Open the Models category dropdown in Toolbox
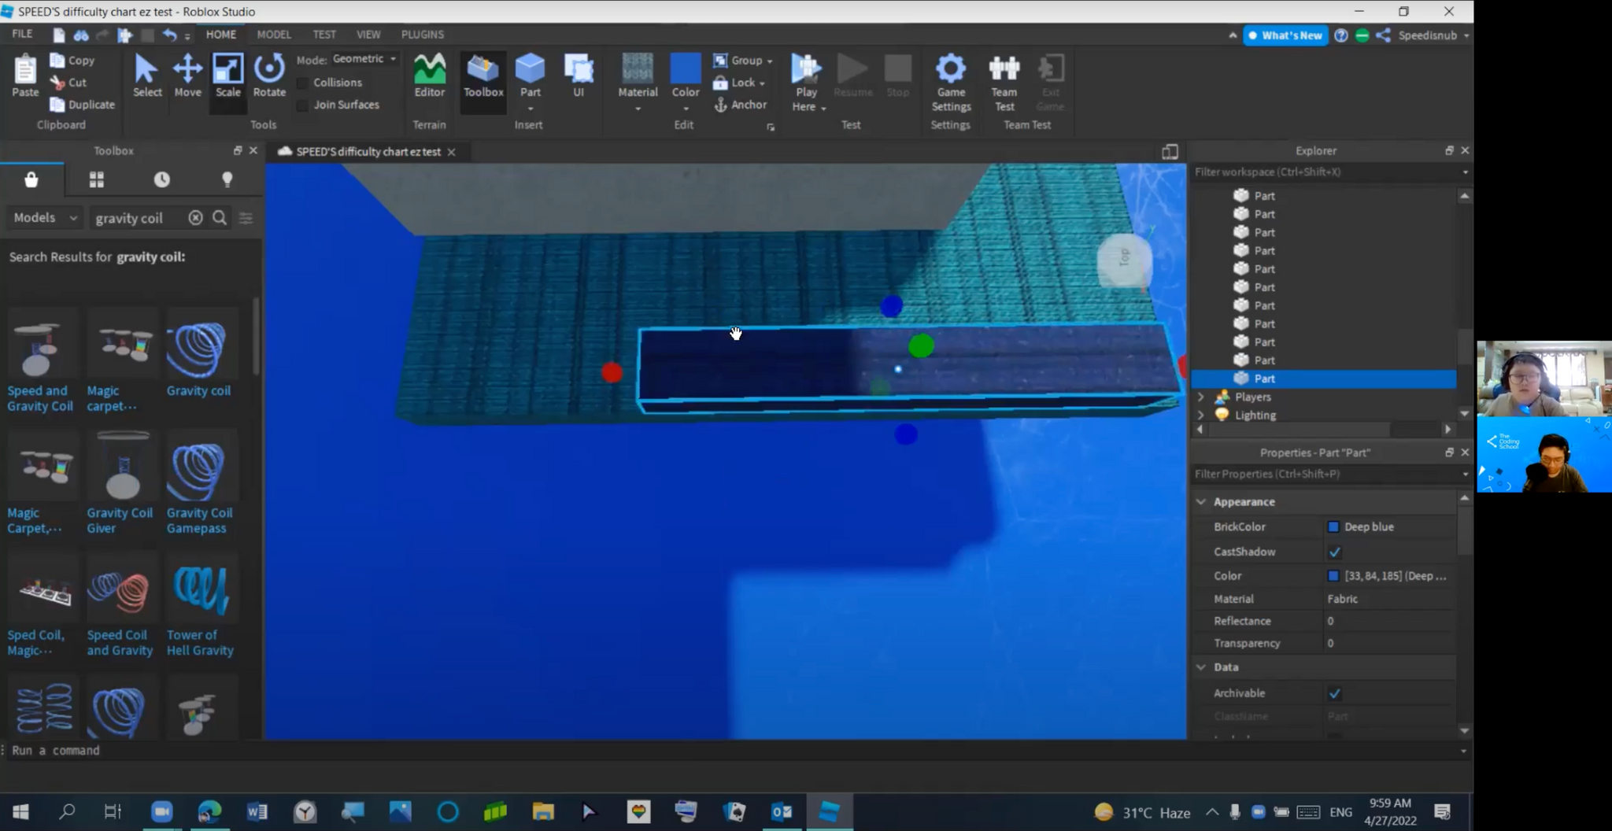 point(44,217)
